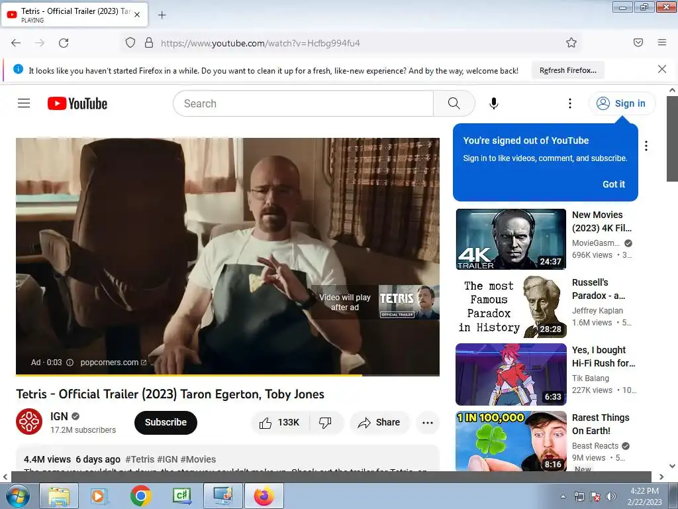Open Windows Explorer from taskbar

(59, 496)
